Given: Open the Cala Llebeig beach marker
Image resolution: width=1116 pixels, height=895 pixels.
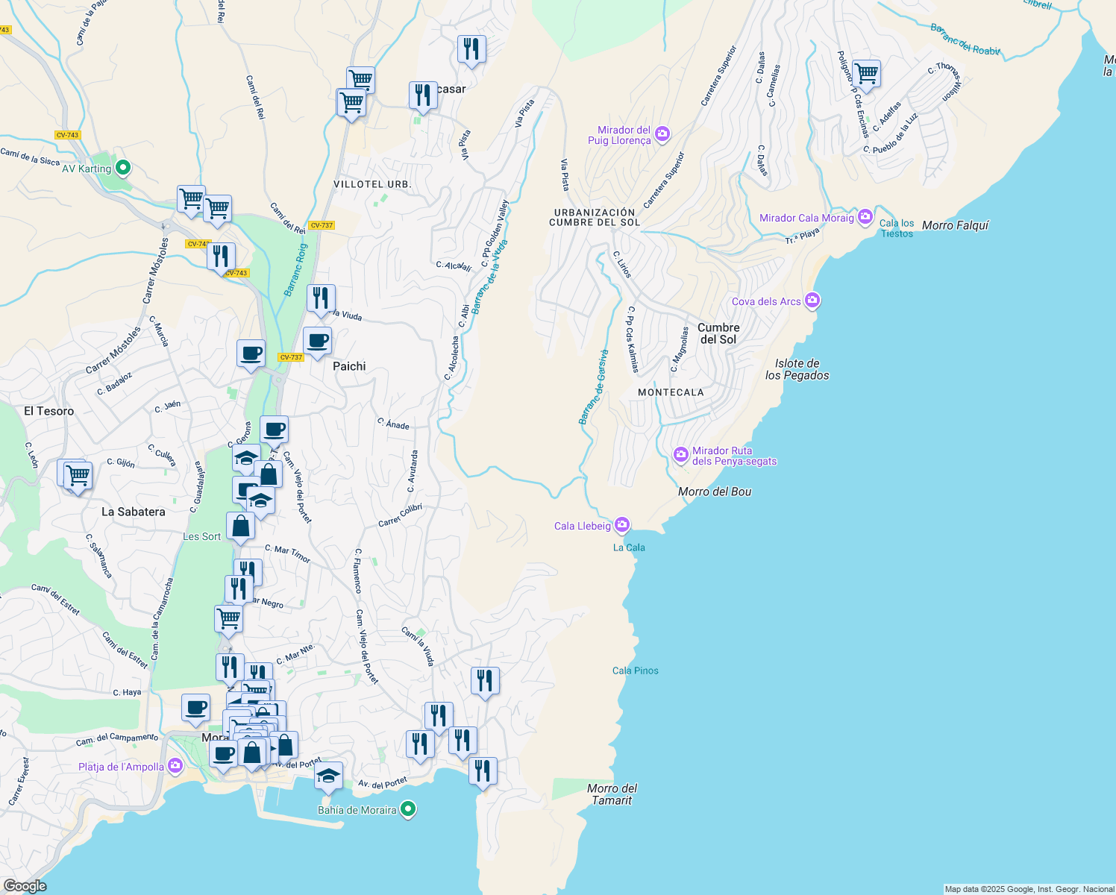Looking at the screenshot, I should (621, 525).
